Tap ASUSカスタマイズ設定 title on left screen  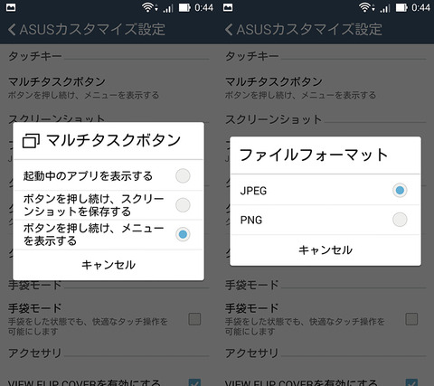[92, 30]
